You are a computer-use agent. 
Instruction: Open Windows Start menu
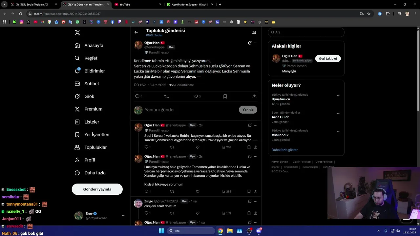(x=161, y=231)
